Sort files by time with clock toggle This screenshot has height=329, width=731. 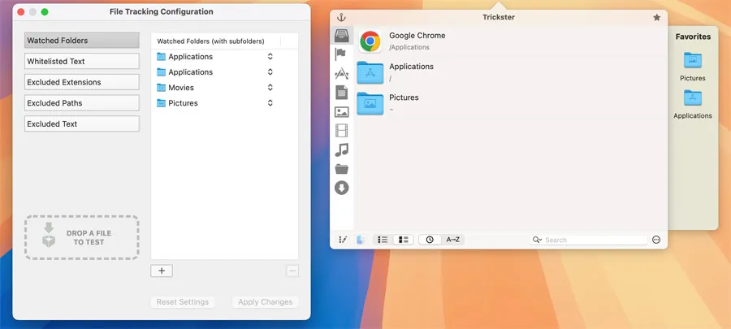[x=430, y=240]
